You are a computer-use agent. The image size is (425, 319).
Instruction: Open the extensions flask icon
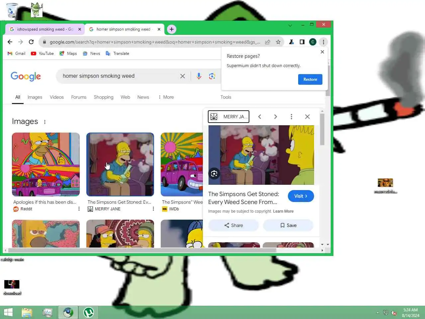coord(292,42)
